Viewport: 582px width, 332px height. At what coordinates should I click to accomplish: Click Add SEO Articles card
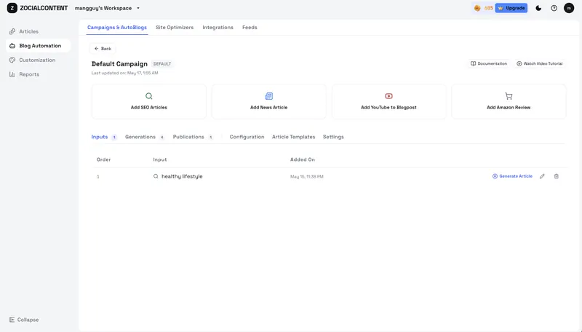pos(149,101)
